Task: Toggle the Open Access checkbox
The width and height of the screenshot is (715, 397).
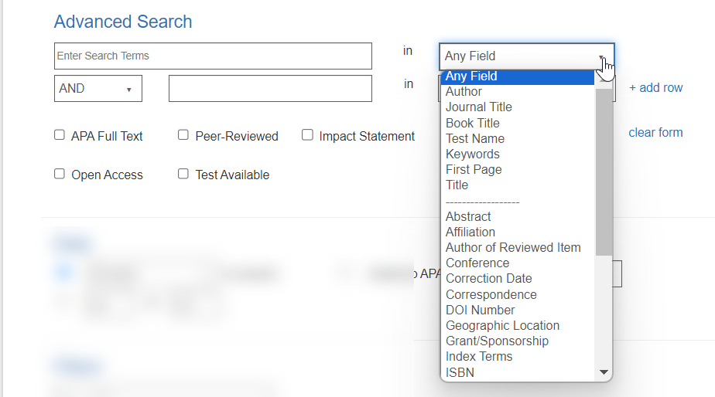Action: tap(60, 174)
